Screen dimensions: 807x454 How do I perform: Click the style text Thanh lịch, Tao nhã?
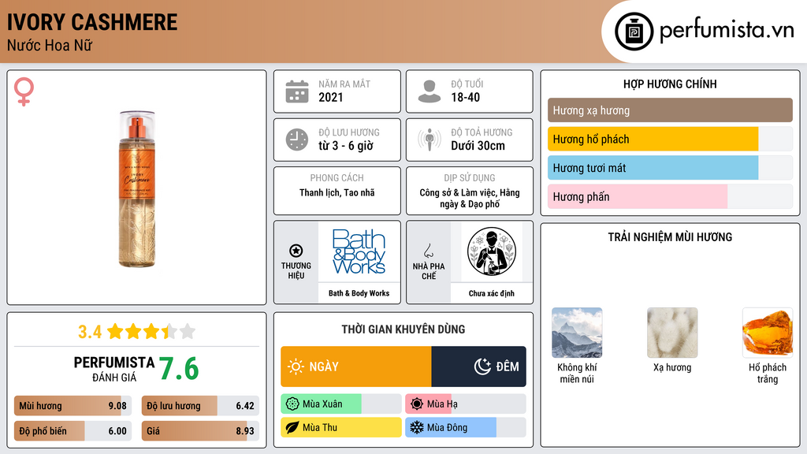click(x=337, y=192)
